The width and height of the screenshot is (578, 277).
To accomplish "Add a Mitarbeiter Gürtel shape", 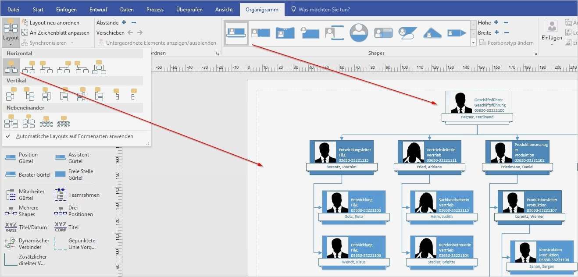I will [32, 195].
